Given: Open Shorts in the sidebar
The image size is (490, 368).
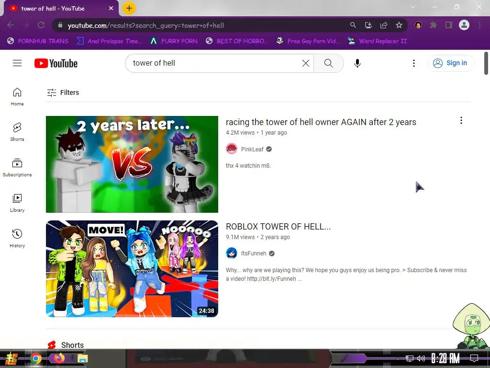Looking at the screenshot, I should pos(17,132).
